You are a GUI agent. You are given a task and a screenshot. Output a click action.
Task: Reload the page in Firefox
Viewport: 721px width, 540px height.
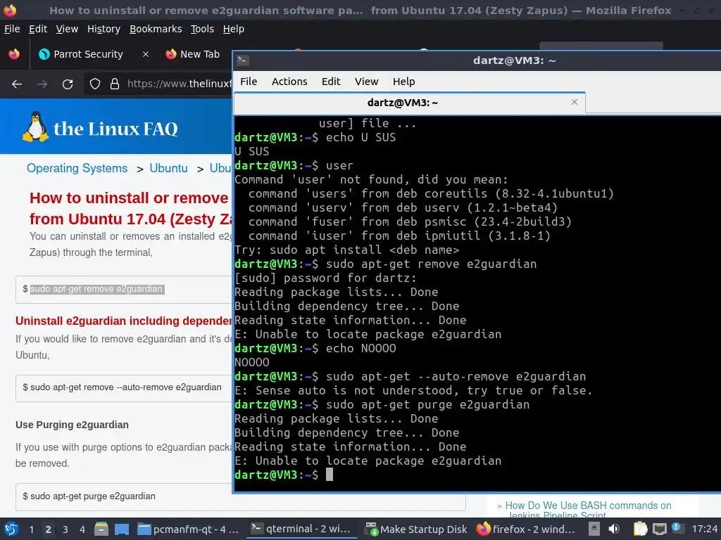click(68, 84)
